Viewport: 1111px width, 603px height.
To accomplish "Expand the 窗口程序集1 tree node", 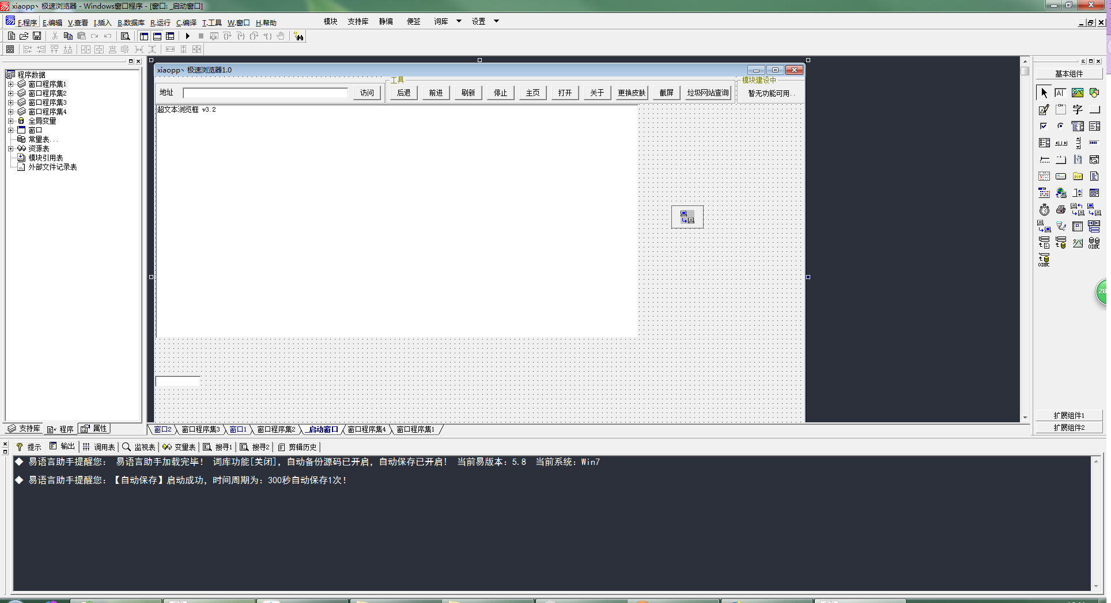I will pos(10,84).
